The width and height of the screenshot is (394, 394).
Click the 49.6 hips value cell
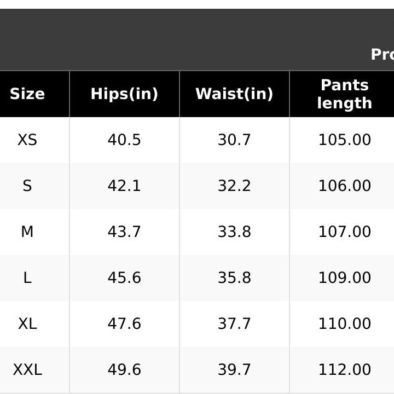tap(124, 370)
